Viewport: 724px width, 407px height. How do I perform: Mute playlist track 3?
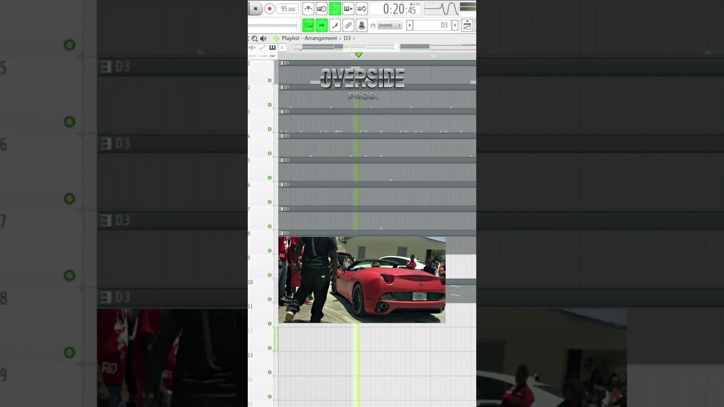click(x=270, y=129)
